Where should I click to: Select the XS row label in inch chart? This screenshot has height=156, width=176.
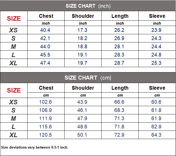click(x=13, y=30)
